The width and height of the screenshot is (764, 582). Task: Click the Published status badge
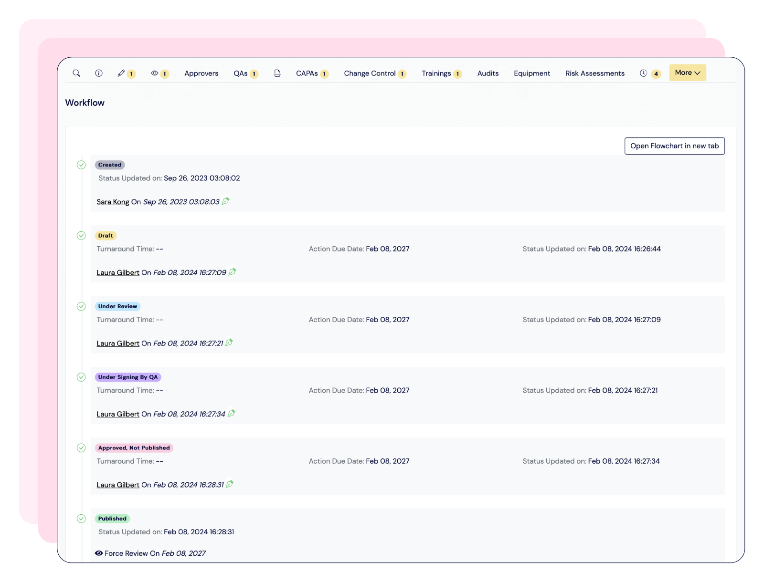pyautogui.click(x=112, y=519)
